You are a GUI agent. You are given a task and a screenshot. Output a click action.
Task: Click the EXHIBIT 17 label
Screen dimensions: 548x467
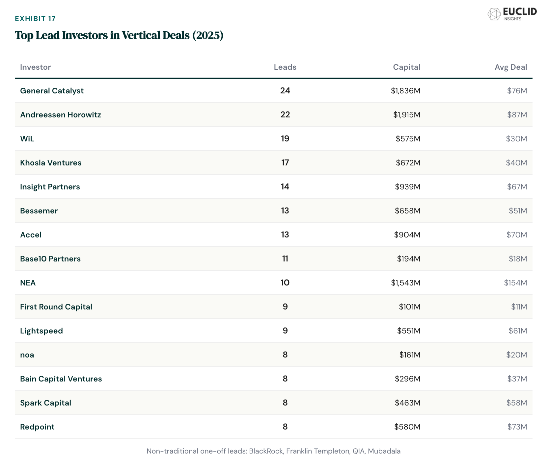(35, 18)
